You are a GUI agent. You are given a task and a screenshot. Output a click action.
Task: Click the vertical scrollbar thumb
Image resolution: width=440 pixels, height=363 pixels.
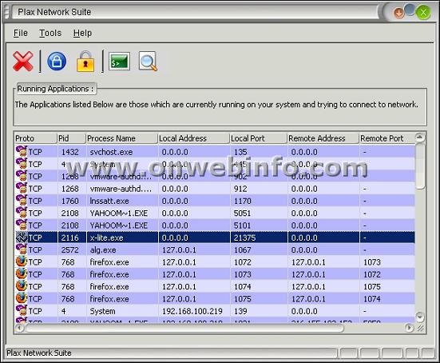[x=420, y=166]
